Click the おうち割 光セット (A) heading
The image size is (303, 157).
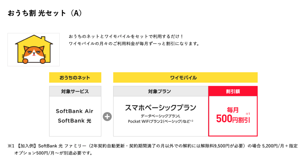coord(45,13)
